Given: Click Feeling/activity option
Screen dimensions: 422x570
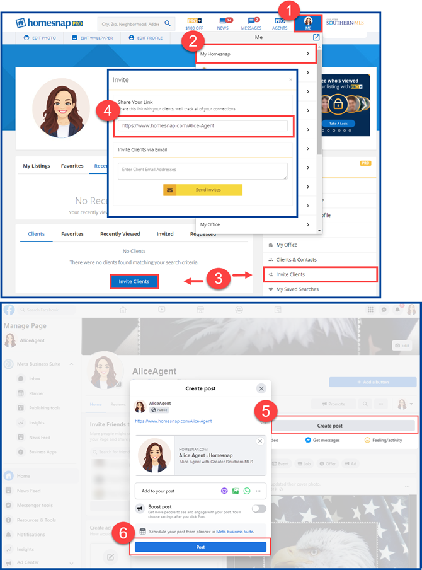Looking at the screenshot, I should (383, 440).
